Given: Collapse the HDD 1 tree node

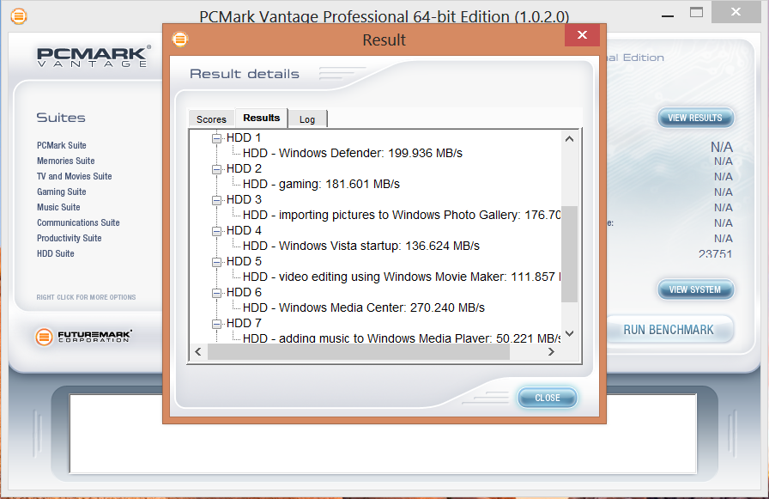Looking at the screenshot, I should (216, 138).
